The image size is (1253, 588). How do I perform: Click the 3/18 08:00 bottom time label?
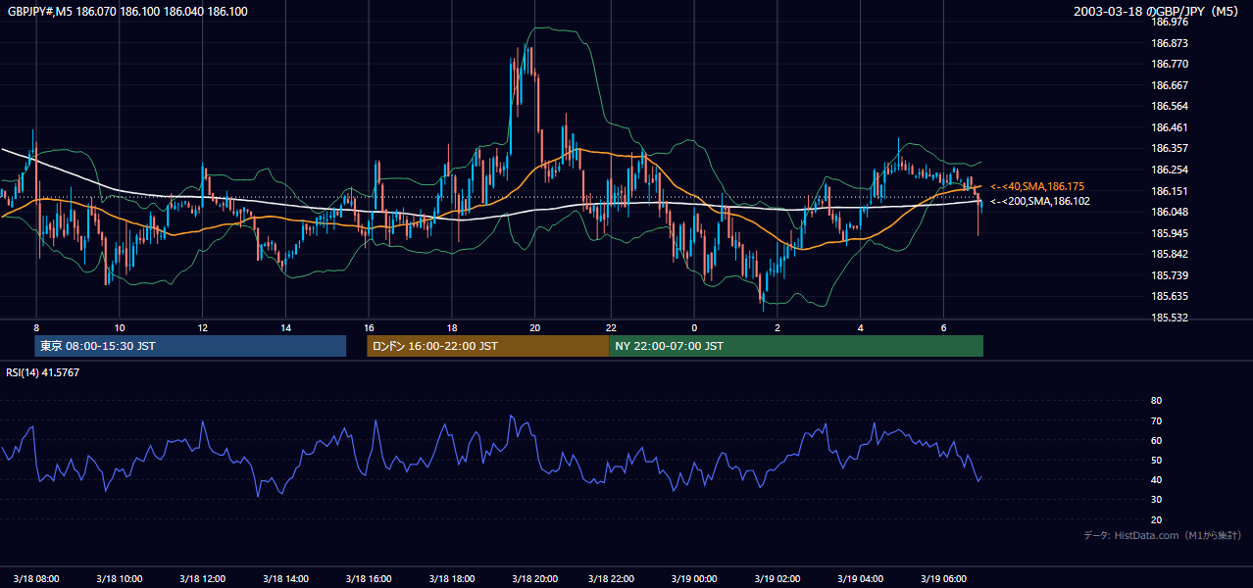[x=36, y=578]
